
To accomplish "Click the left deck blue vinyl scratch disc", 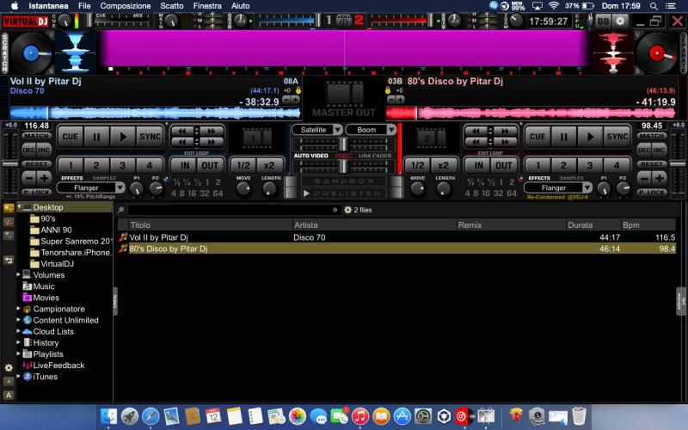I will (28, 52).
